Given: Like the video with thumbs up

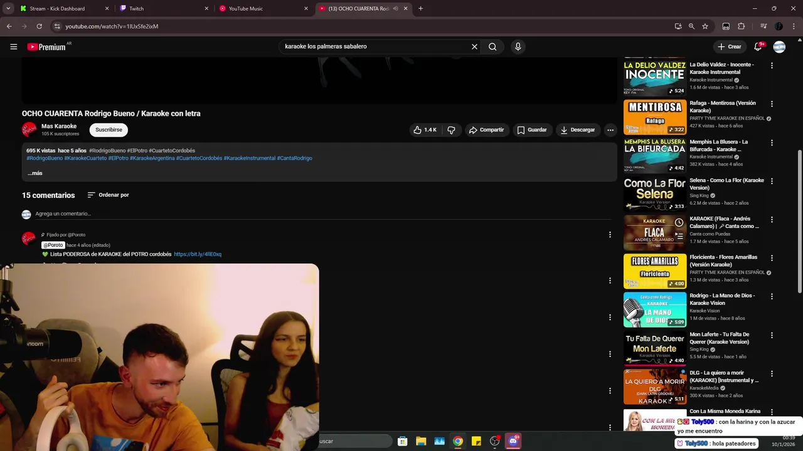Looking at the screenshot, I should pyautogui.click(x=425, y=130).
